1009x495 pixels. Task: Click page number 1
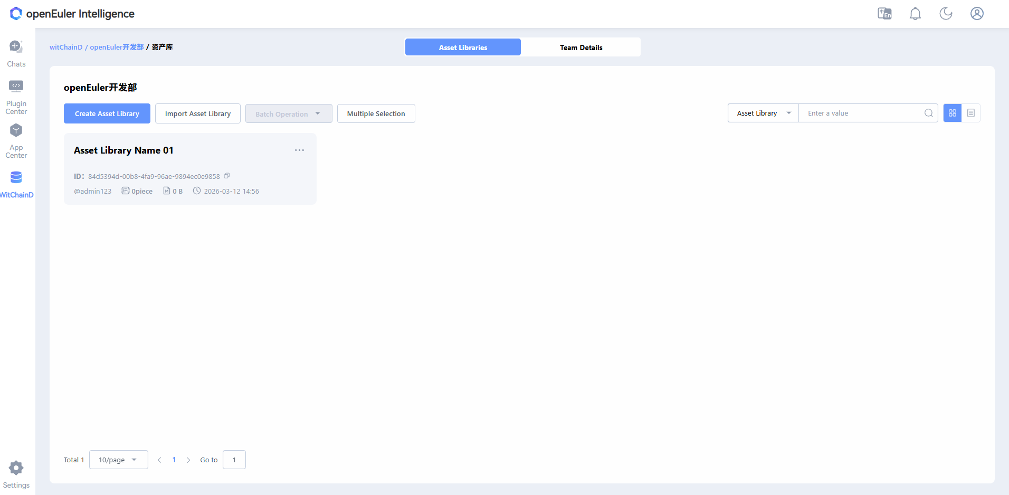pyautogui.click(x=174, y=460)
